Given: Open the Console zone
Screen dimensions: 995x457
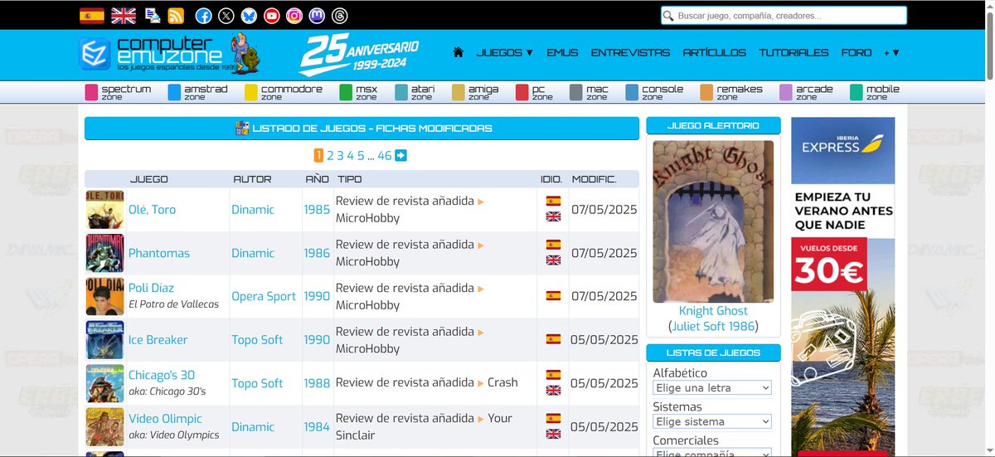Looking at the screenshot, I should click(654, 92).
